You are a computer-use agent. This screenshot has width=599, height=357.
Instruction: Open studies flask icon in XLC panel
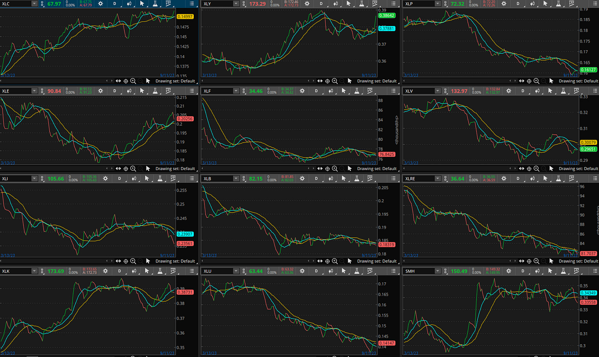tap(156, 4)
